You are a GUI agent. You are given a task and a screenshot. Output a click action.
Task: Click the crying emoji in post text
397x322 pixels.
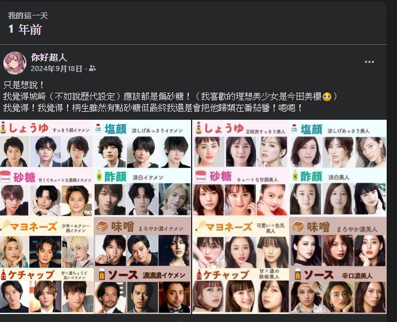[327, 97]
